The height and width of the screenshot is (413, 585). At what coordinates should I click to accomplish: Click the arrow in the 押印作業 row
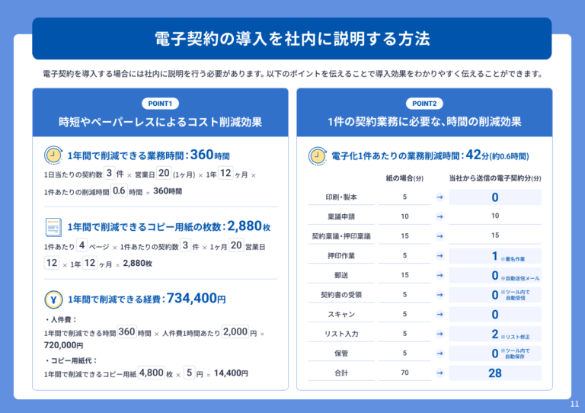point(440,256)
